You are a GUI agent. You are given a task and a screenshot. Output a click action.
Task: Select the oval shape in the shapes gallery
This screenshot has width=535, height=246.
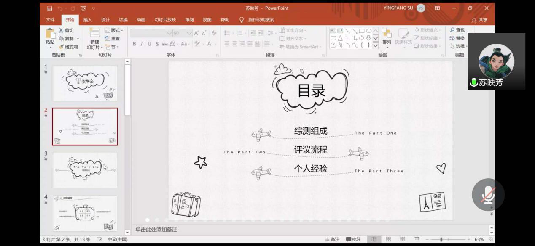pyautogui.click(x=368, y=31)
